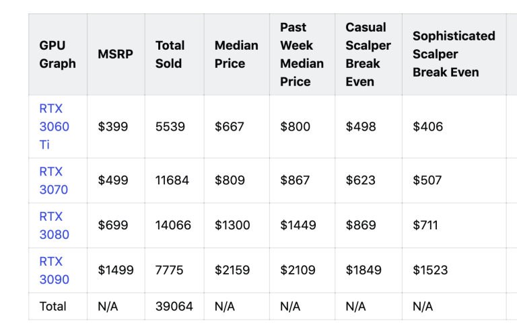Click the Median Price column header
The height and width of the screenshot is (335, 517).
[236, 54]
